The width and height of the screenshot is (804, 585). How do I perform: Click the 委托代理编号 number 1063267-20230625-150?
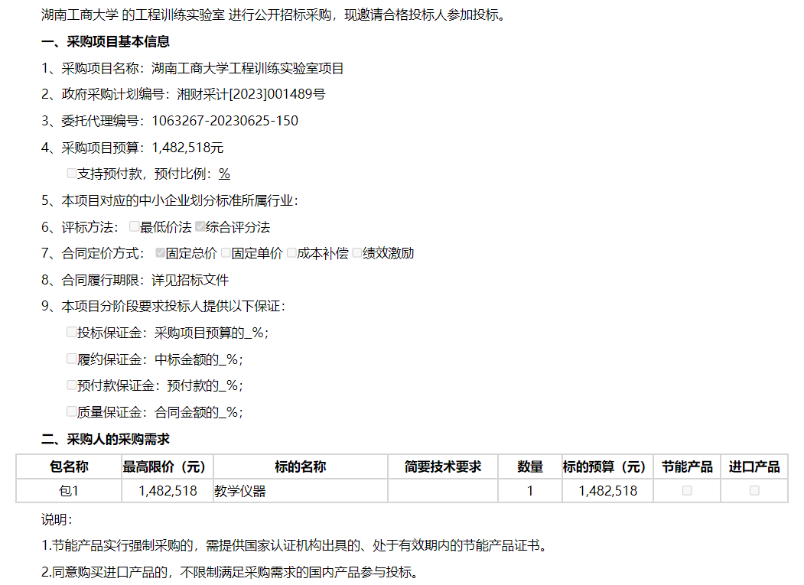[x=225, y=121]
